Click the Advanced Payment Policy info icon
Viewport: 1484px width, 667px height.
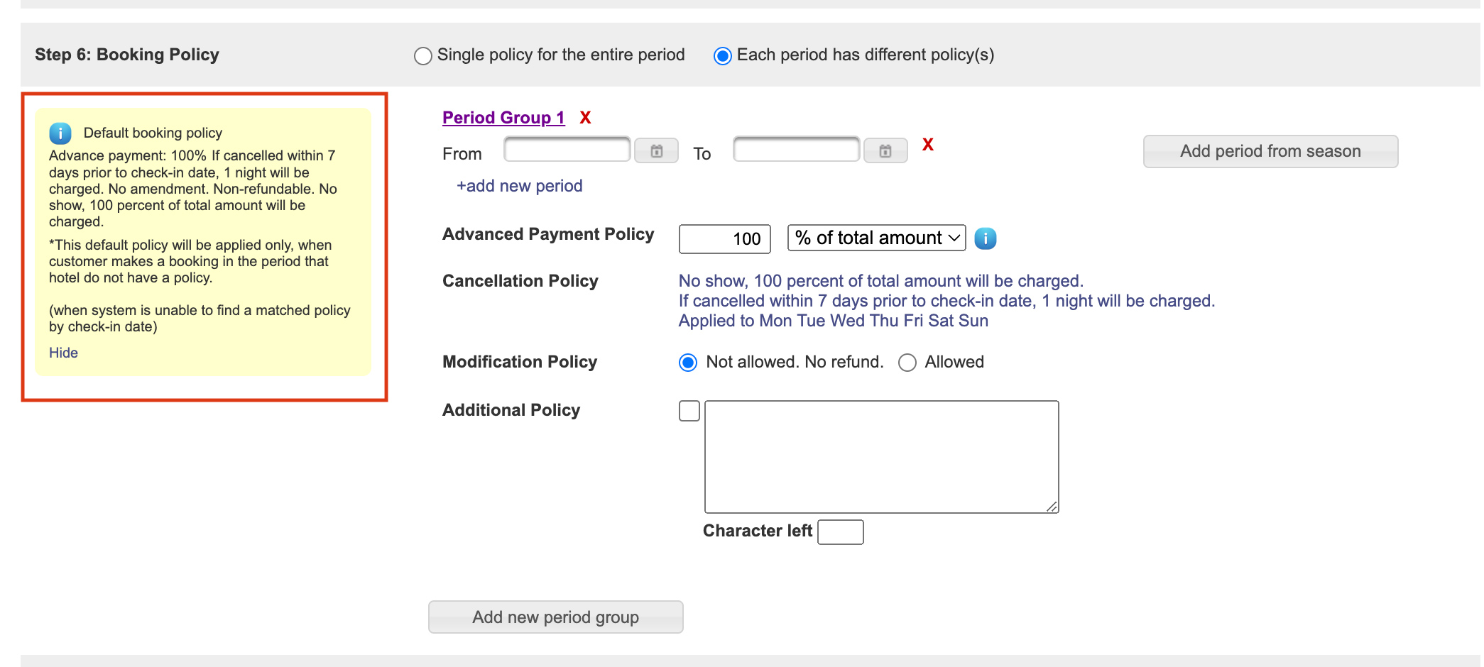pos(985,238)
